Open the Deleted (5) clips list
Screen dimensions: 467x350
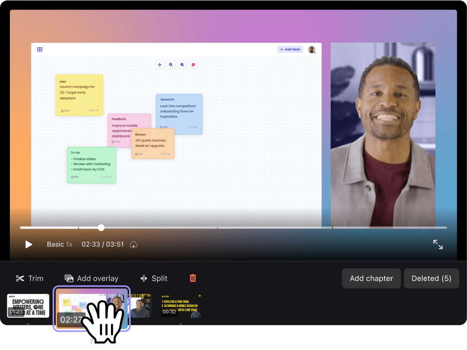point(431,279)
